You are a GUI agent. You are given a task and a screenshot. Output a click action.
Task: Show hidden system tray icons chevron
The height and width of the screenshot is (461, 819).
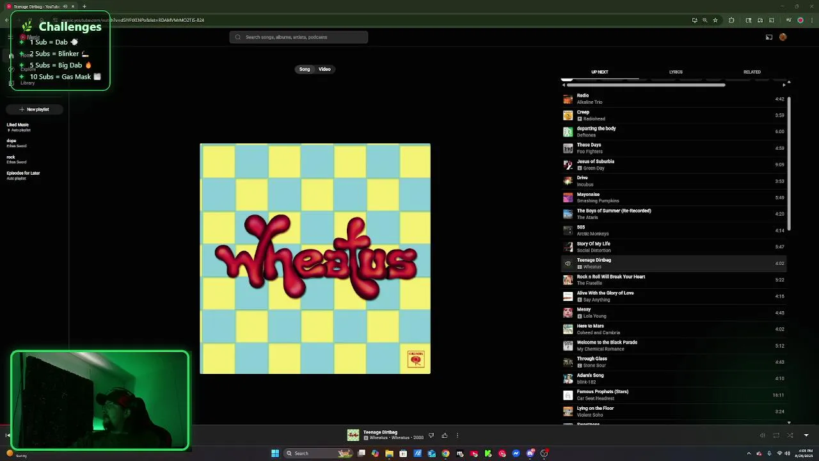(749, 453)
